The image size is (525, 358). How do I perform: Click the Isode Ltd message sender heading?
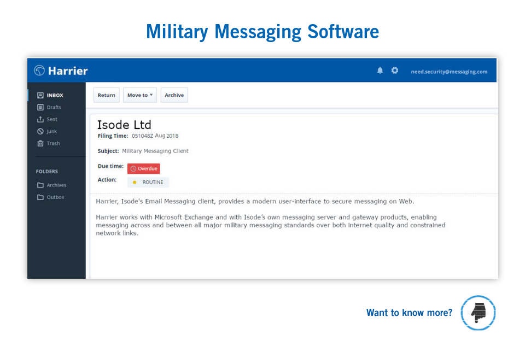124,125
